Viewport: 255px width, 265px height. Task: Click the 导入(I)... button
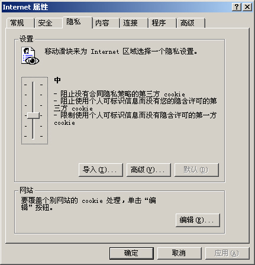click(101, 170)
